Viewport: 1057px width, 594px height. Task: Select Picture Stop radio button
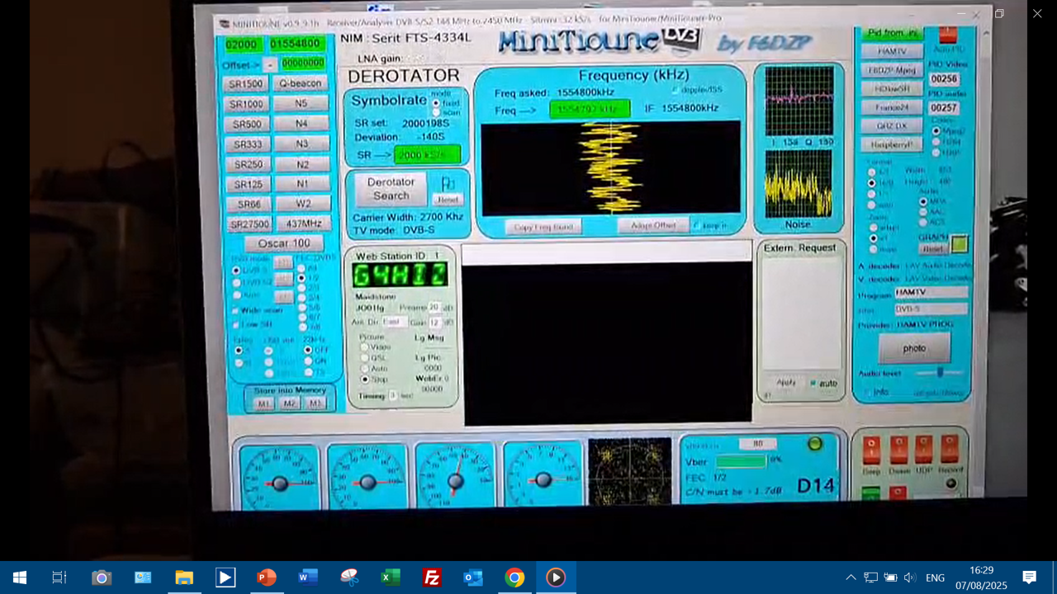(x=364, y=379)
